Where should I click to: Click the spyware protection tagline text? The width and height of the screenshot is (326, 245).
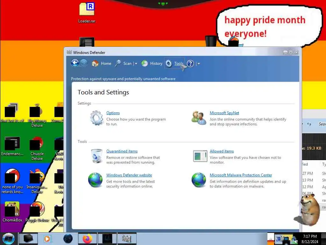pos(123,79)
